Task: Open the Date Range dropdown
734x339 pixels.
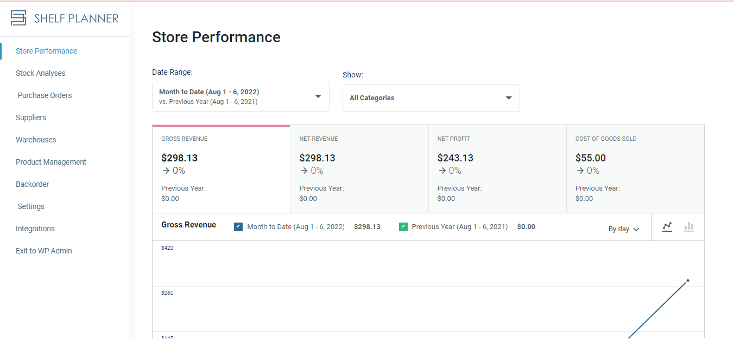Action: click(241, 97)
